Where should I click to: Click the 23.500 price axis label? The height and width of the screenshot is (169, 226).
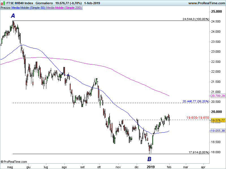216,42
